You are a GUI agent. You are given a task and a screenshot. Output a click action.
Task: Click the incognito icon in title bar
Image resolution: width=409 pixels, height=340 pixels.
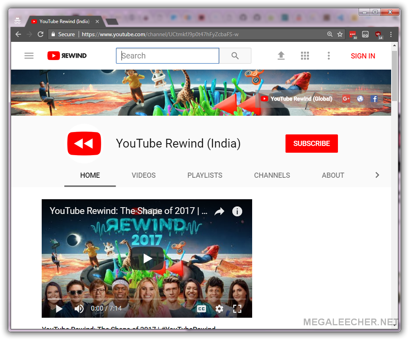tap(17, 21)
